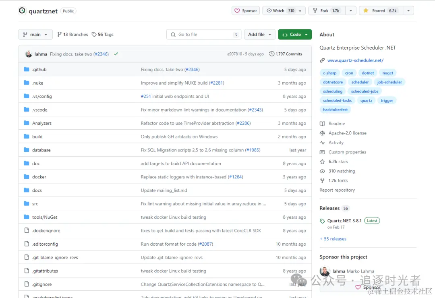The width and height of the screenshot is (435, 298).
Task: Click the Sponsor button in header
Action: point(246,10)
